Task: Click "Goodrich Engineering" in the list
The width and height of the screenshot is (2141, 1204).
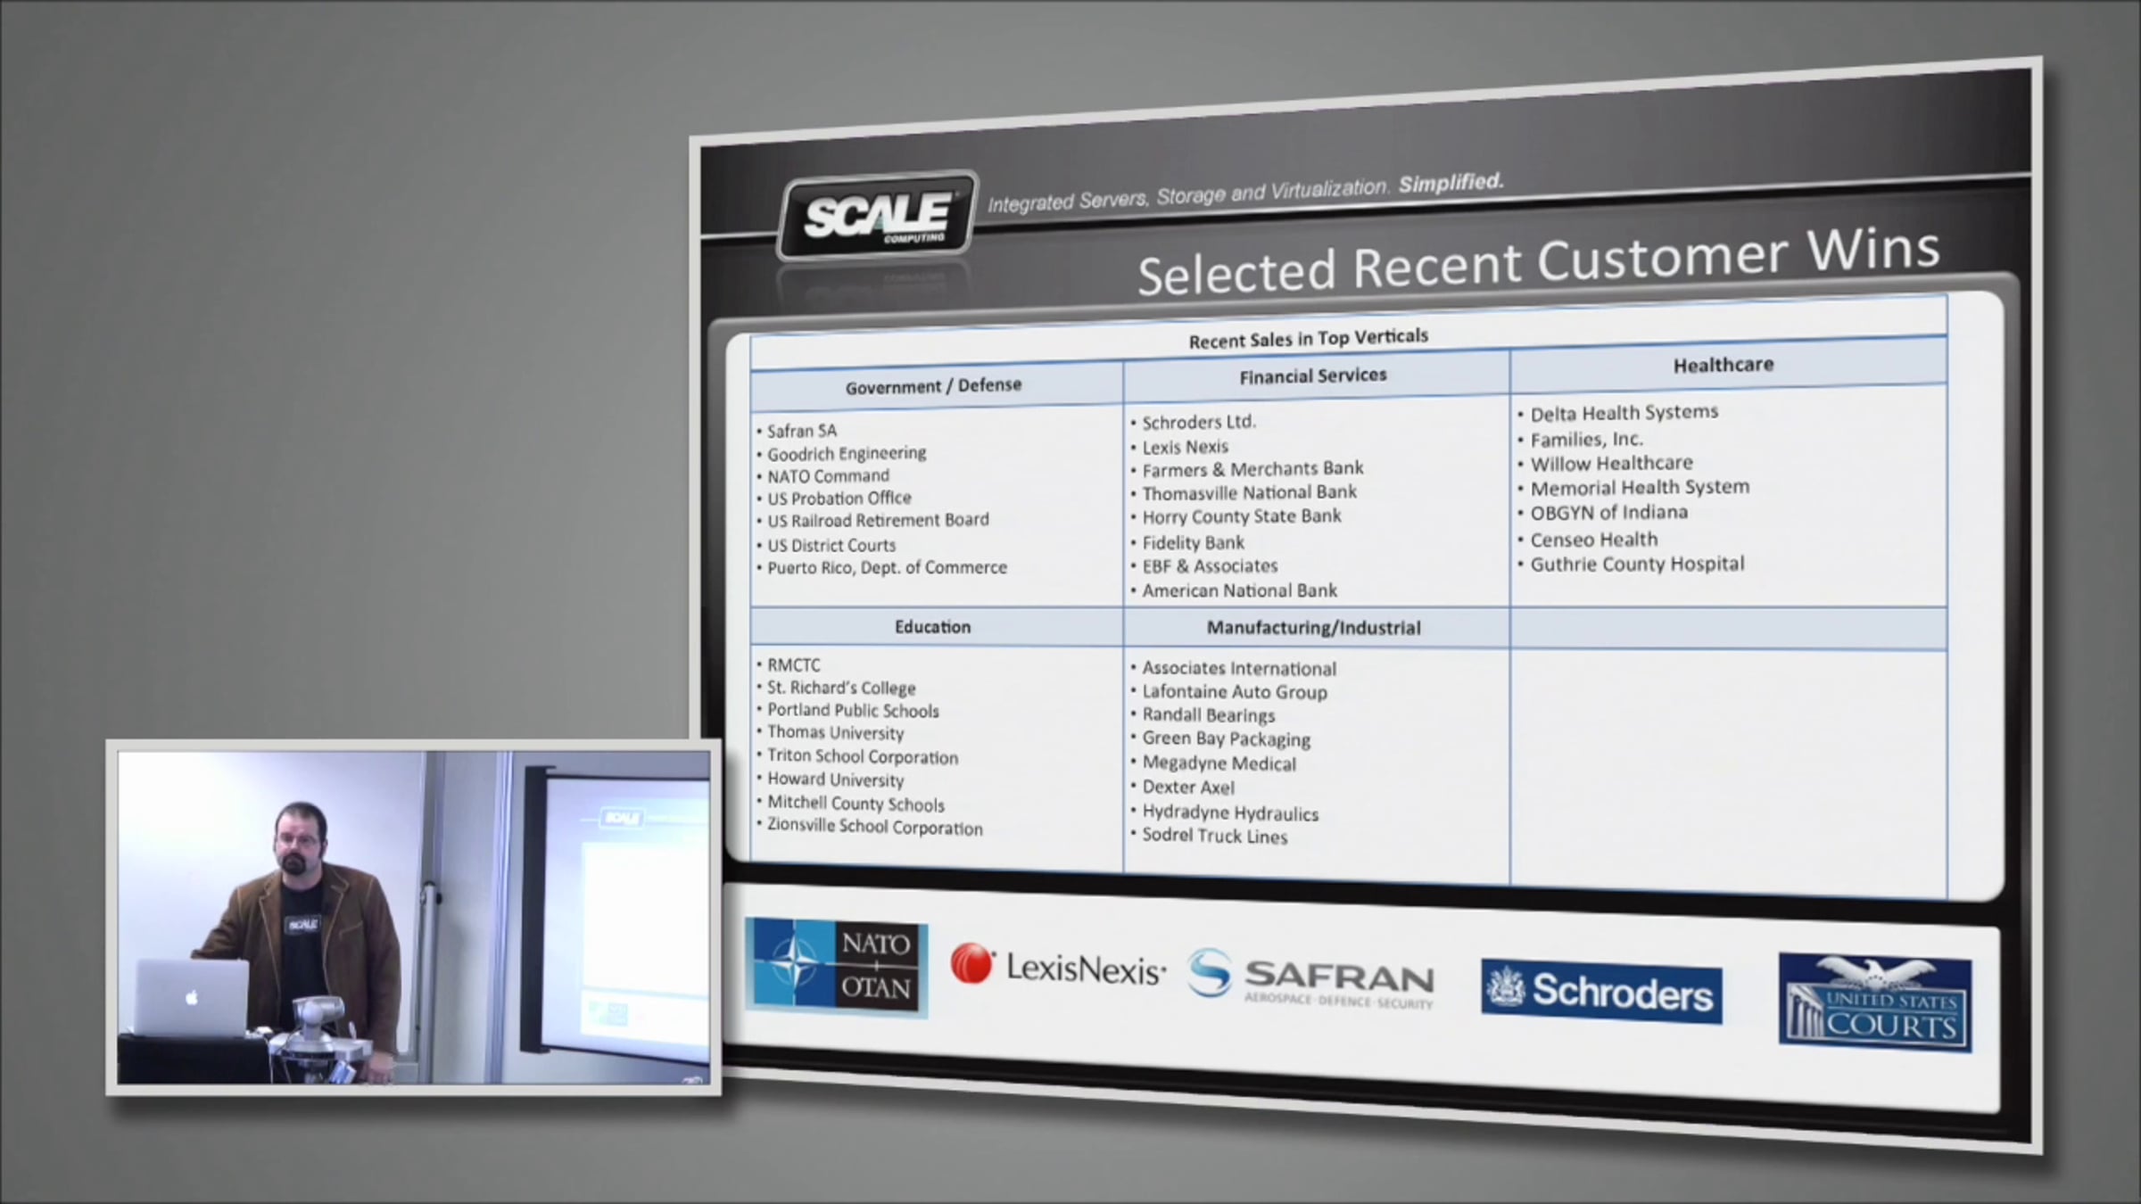Action: 847,453
